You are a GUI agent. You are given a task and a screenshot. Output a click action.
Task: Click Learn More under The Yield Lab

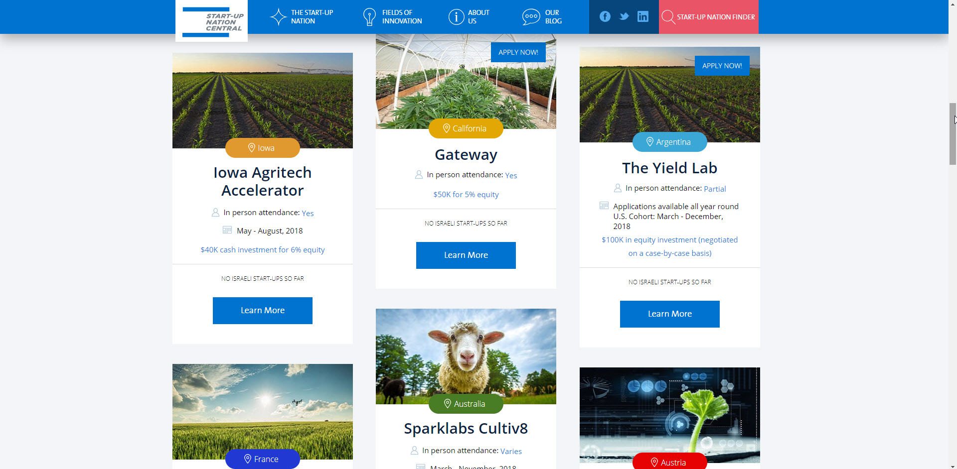[x=670, y=314]
